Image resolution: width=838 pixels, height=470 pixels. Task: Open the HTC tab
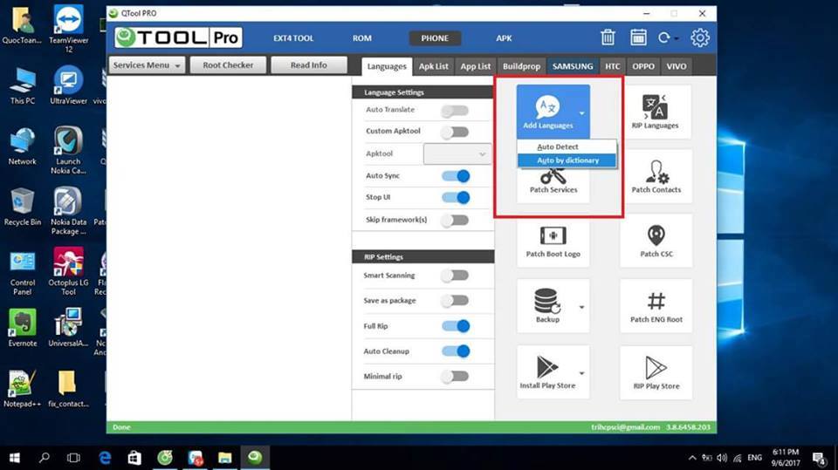[x=613, y=66]
